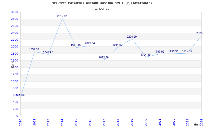Click the 2000 y-axis tick label
The width and height of the screenshot is (204, 127).
pyautogui.click(x=15, y=47)
